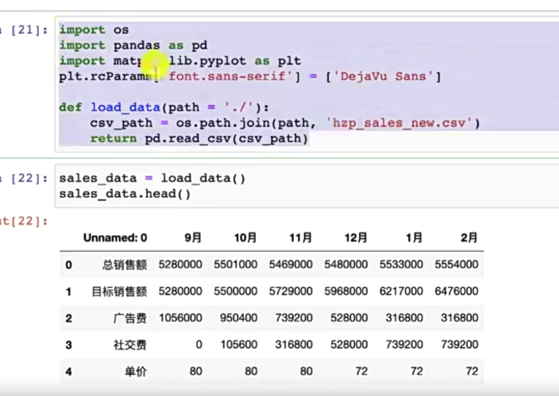Select the Out[22] output prompt

click(x=24, y=221)
